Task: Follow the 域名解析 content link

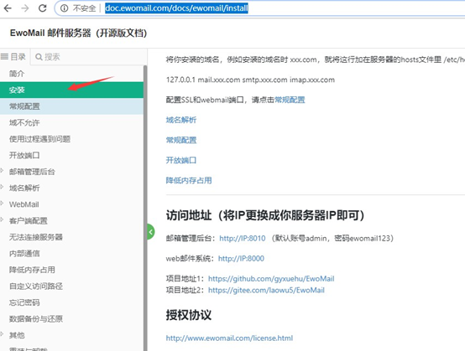Action: 181,120
